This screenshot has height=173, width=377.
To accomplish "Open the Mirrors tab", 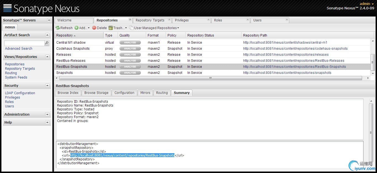I will tap(145, 93).
